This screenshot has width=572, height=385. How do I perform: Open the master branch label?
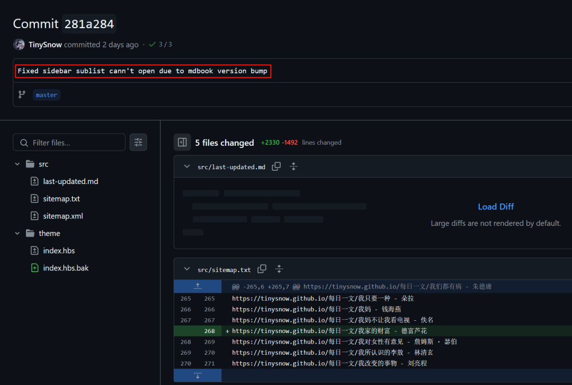pyautogui.click(x=47, y=95)
